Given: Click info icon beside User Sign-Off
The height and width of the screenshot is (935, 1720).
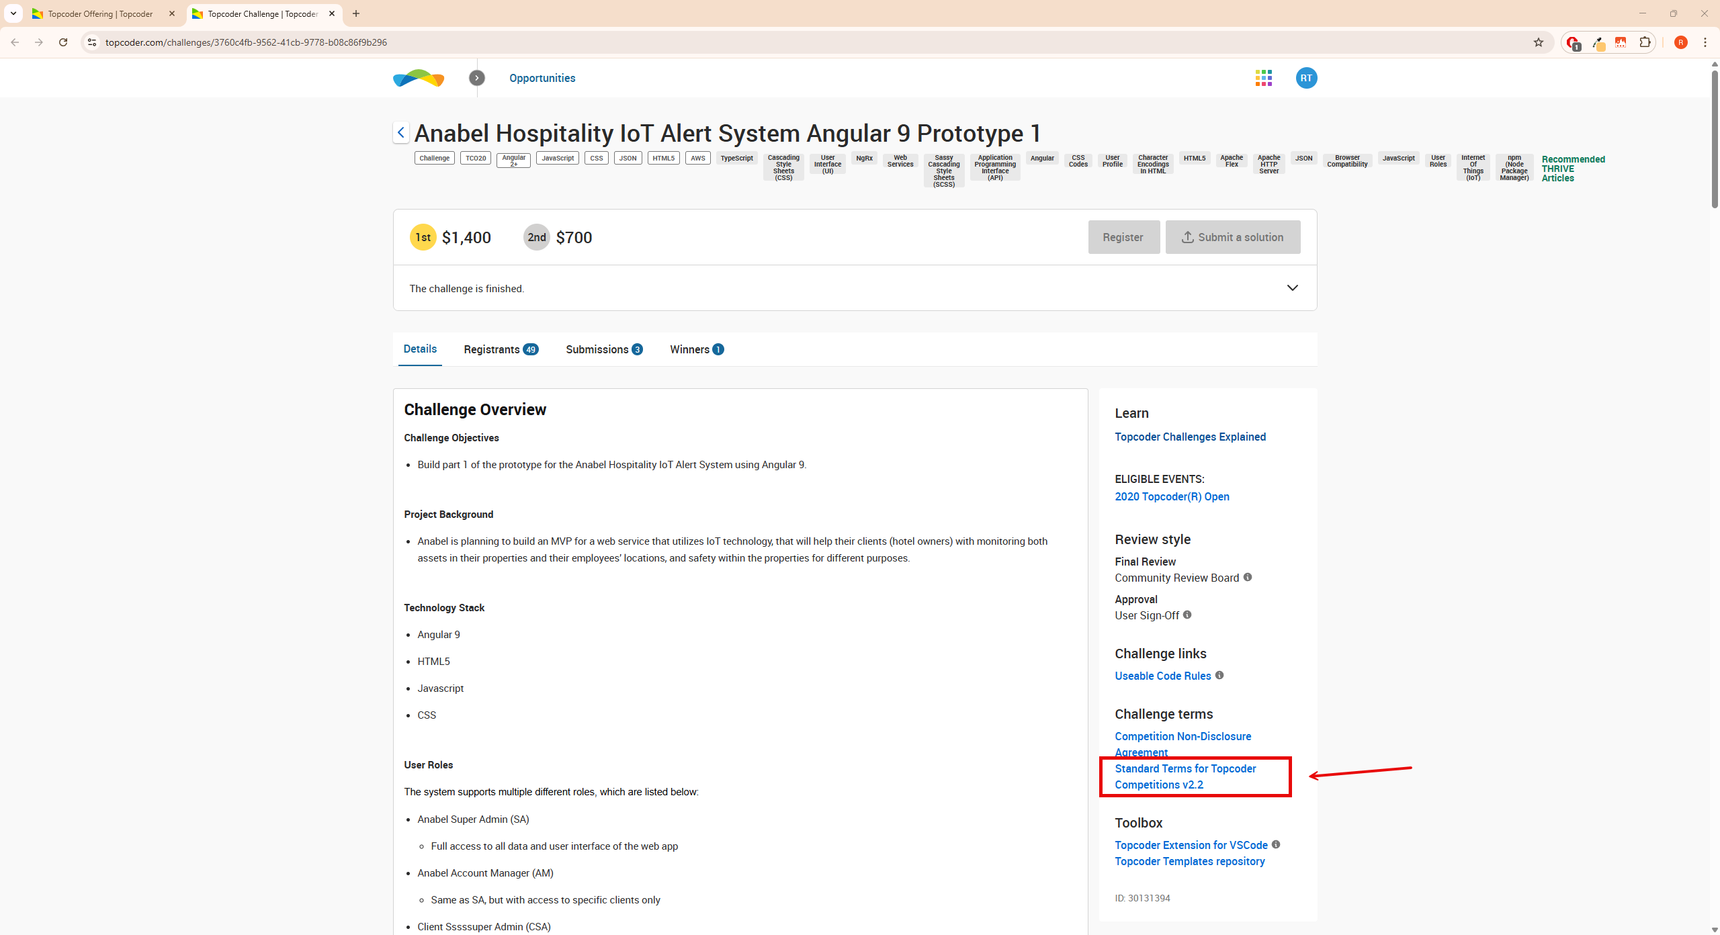Looking at the screenshot, I should pyautogui.click(x=1187, y=615).
